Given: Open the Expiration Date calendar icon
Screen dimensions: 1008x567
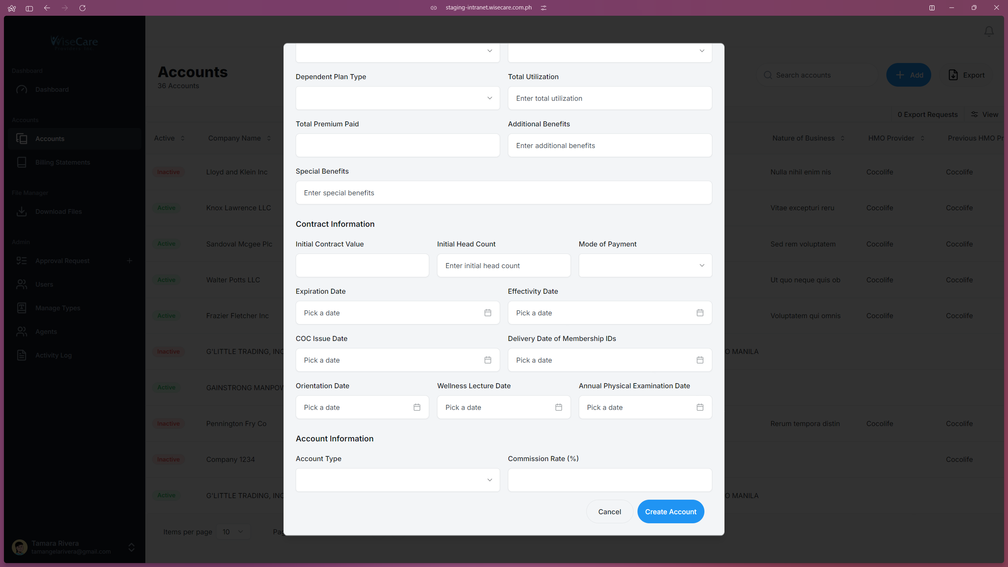Looking at the screenshot, I should [488, 313].
